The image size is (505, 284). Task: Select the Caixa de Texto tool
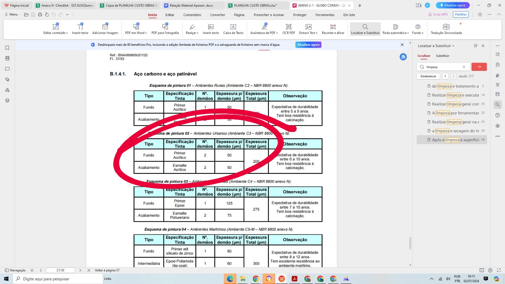(233, 29)
